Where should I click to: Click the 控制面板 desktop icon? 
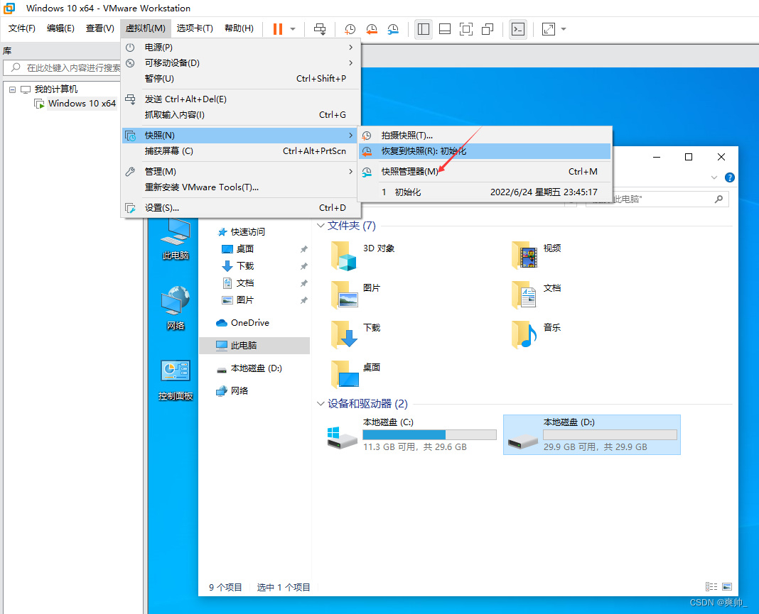(176, 380)
